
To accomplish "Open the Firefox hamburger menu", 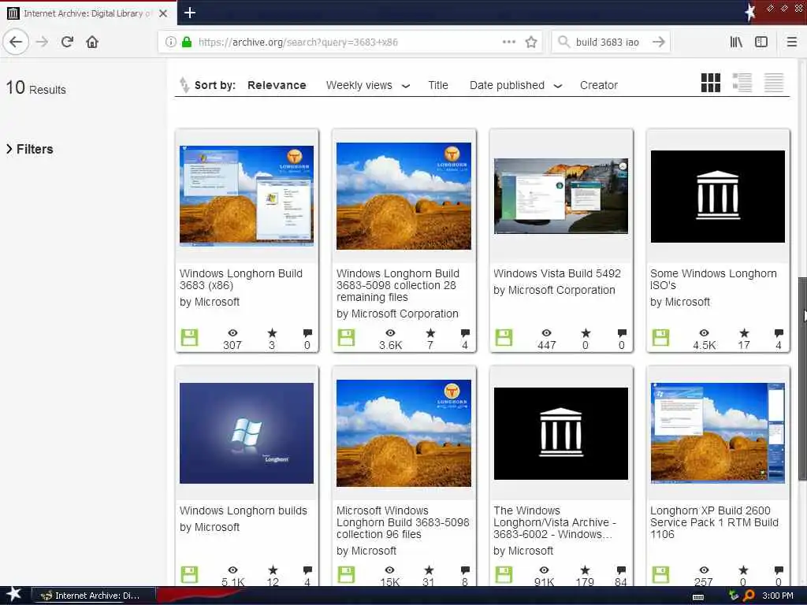I will point(792,42).
